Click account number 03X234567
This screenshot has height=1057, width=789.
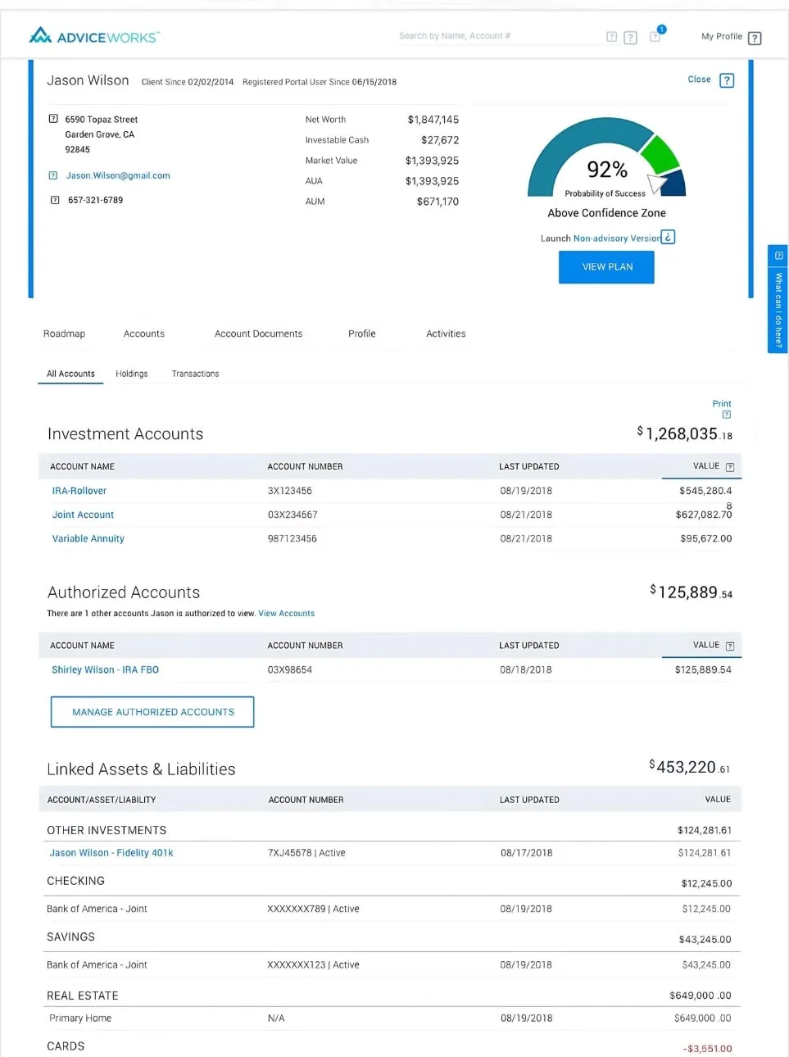[292, 515]
